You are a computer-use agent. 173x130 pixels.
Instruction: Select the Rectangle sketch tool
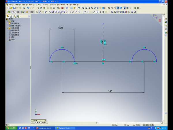pos(52,12)
